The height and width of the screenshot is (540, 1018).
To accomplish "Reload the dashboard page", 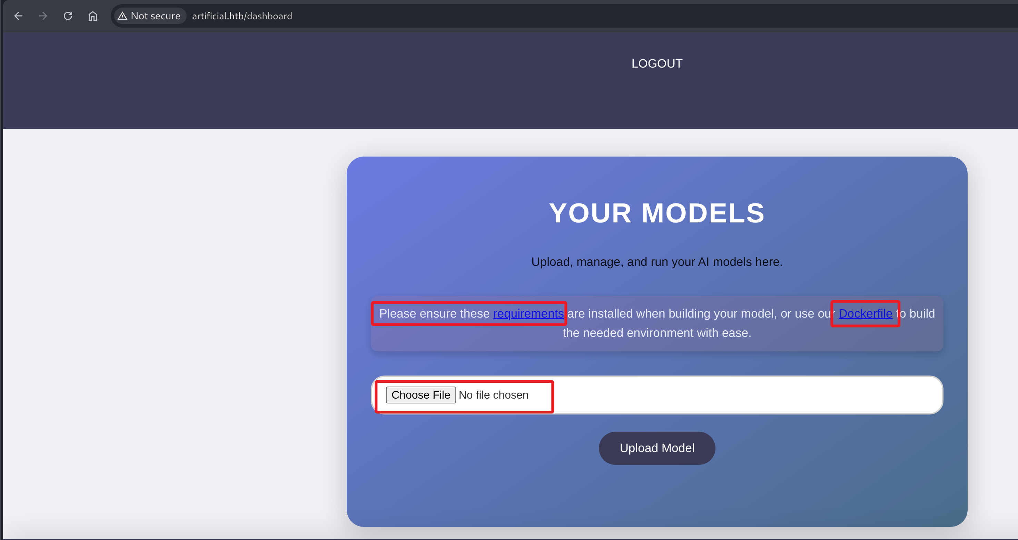I will coord(68,16).
